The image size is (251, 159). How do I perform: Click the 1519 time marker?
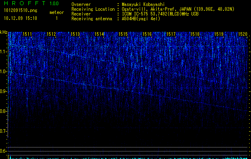click(219, 34)
